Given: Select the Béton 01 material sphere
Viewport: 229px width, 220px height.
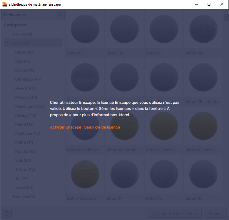Looking at the screenshot, I should pyautogui.click(x=85, y=29).
